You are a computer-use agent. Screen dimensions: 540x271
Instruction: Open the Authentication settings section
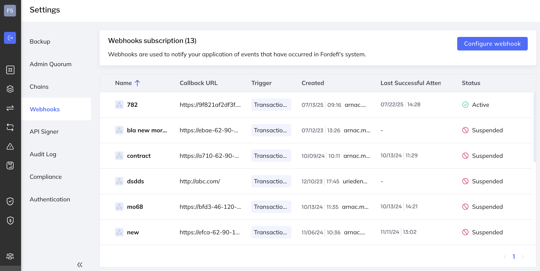pyautogui.click(x=50, y=199)
